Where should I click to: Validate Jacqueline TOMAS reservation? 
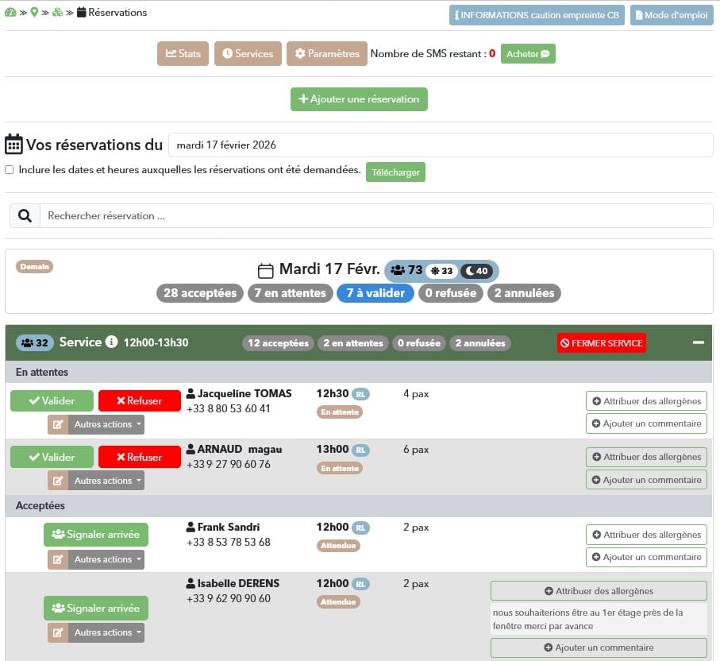(52, 401)
